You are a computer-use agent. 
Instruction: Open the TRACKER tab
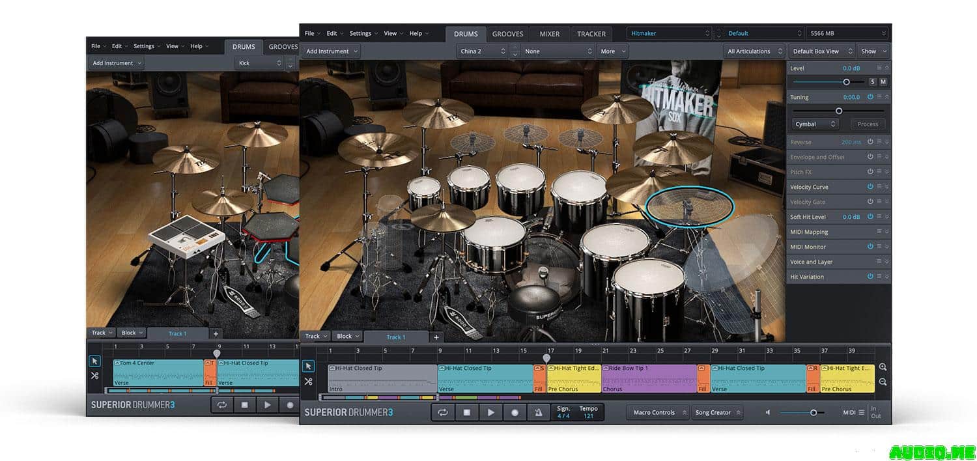[x=591, y=34]
